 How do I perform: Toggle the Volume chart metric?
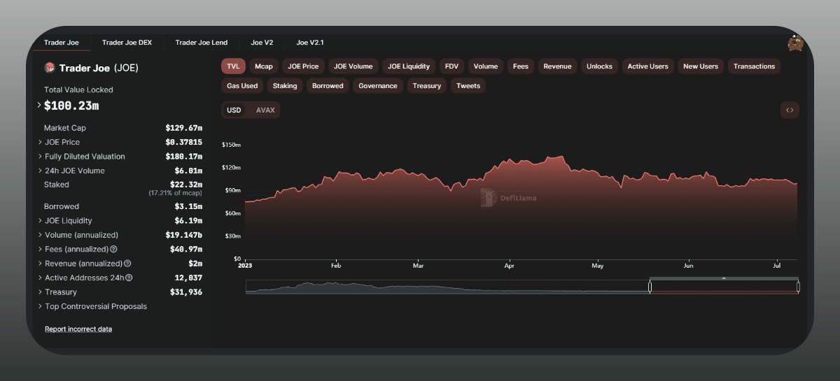pos(486,66)
